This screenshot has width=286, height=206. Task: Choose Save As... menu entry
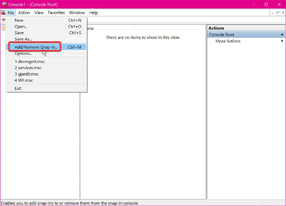(47, 39)
